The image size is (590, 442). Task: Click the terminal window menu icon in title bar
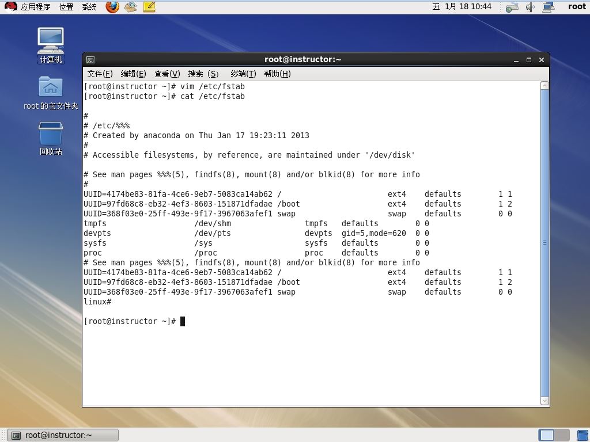click(x=90, y=60)
